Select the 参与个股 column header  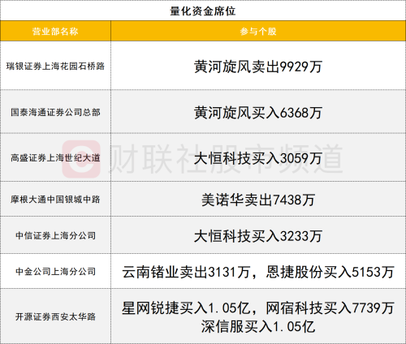click(x=258, y=32)
